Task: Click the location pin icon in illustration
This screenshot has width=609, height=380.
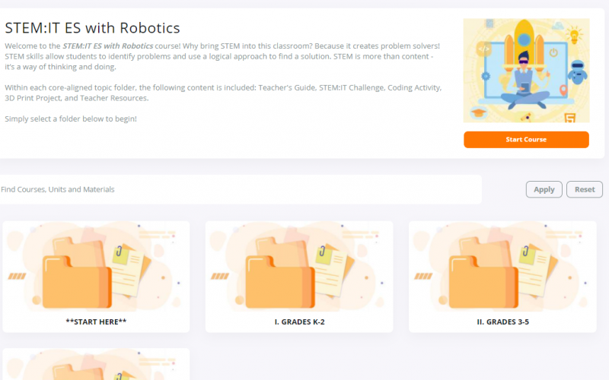Action: point(563,90)
